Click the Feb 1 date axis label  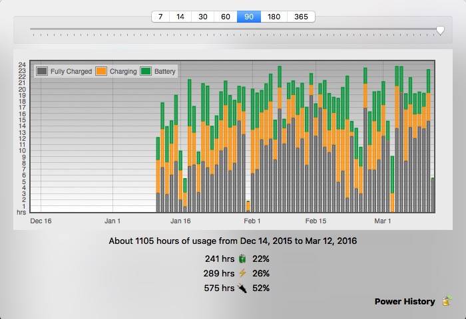click(252, 221)
